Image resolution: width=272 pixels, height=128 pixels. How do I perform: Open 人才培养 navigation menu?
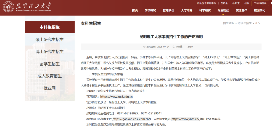(x=187, y=10)
